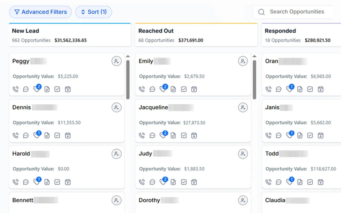The height and width of the screenshot is (213, 341).
Task: Open the Sort (1) dropdown
Action: click(93, 12)
